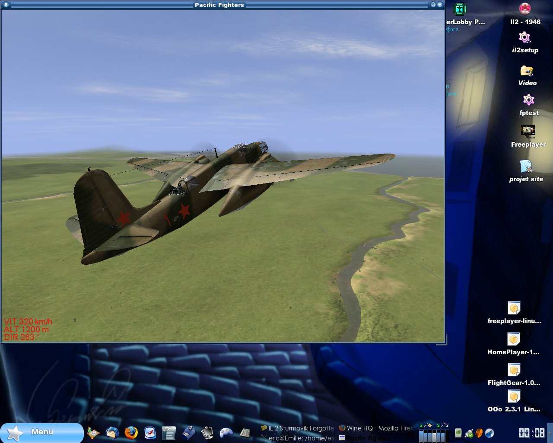Open the green notes tray icon
This screenshot has width=553, height=443.
tap(458, 433)
